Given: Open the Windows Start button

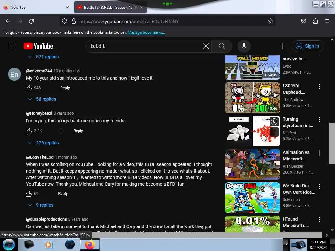Looking at the screenshot, I should pyautogui.click(x=9, y=244).
